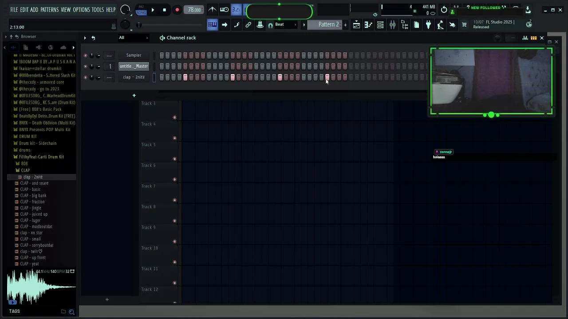568x319 pixels.
Task: Mute Track 10 in the playlist
Action: 174,262
